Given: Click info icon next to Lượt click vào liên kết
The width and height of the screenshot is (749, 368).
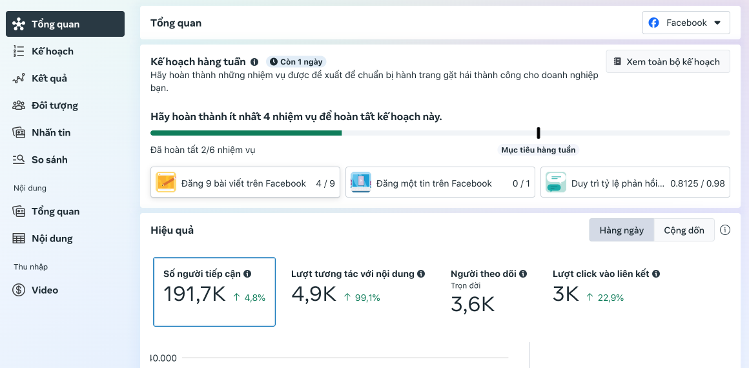Looking at the screenshot, I should point(656,274).
